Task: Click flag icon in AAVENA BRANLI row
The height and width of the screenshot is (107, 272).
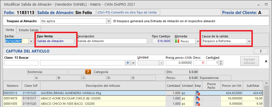Action: (198, 93)
